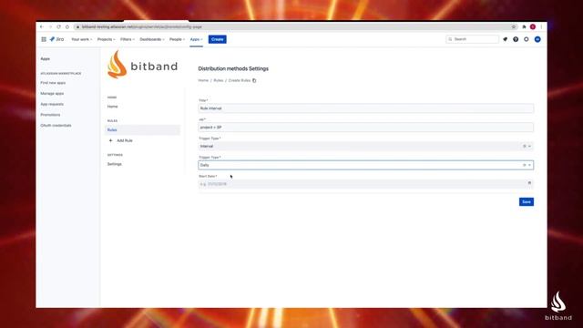Select Add Rule in the bitband menu

tap(125, 140)
